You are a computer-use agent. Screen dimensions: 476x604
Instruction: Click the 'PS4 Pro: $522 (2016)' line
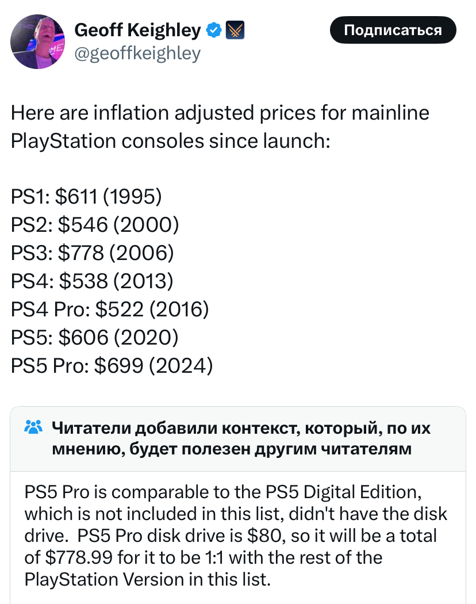109,309
